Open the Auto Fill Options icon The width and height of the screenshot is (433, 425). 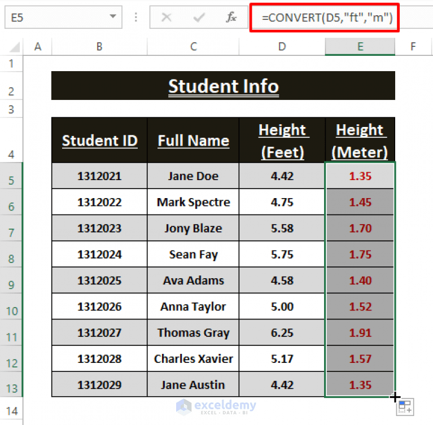(405, 407)
